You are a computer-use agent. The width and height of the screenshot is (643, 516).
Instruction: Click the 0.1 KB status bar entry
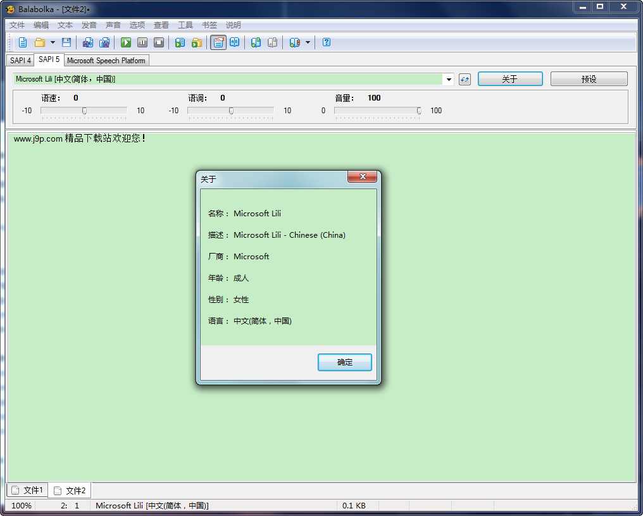pos(354,506)
